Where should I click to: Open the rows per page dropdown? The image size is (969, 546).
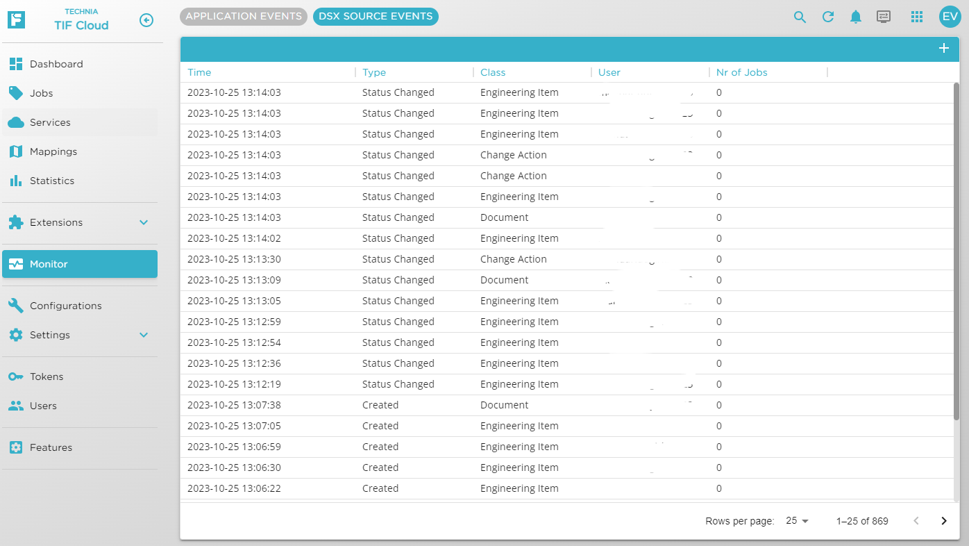[798, 521]
